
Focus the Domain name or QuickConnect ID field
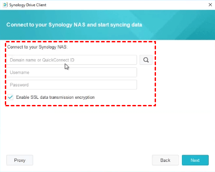pos(72,60)
